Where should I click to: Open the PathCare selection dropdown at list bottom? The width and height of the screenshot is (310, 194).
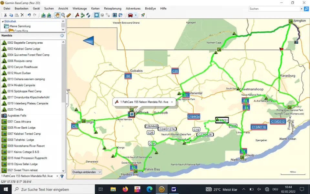[57, 176]
